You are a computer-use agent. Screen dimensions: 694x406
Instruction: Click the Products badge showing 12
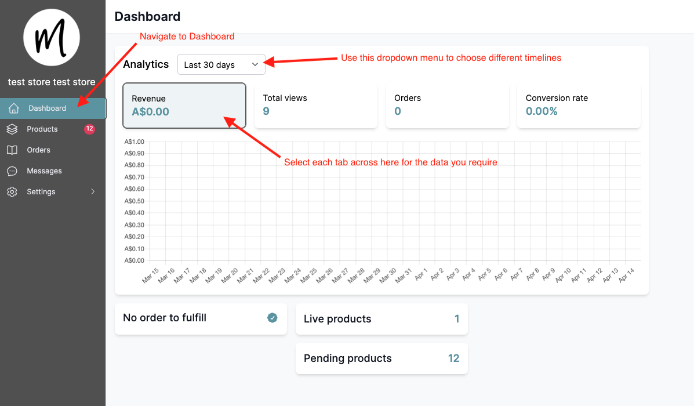pos(89,129)
